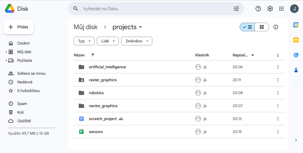Open the Google Calendar side panel icon
The height and width of the screenshot is (153, 303).
(x=296, y=25)
